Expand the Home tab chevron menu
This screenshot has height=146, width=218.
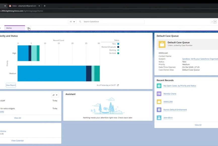28,28
